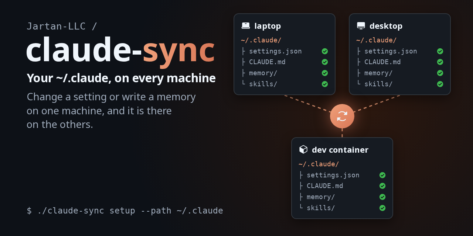Image resolution: width=473 pixels, height=236 pixels.
Task: Click the laptop icon in the laptop card
Action: pyautogui.click(x=246, y=26)
